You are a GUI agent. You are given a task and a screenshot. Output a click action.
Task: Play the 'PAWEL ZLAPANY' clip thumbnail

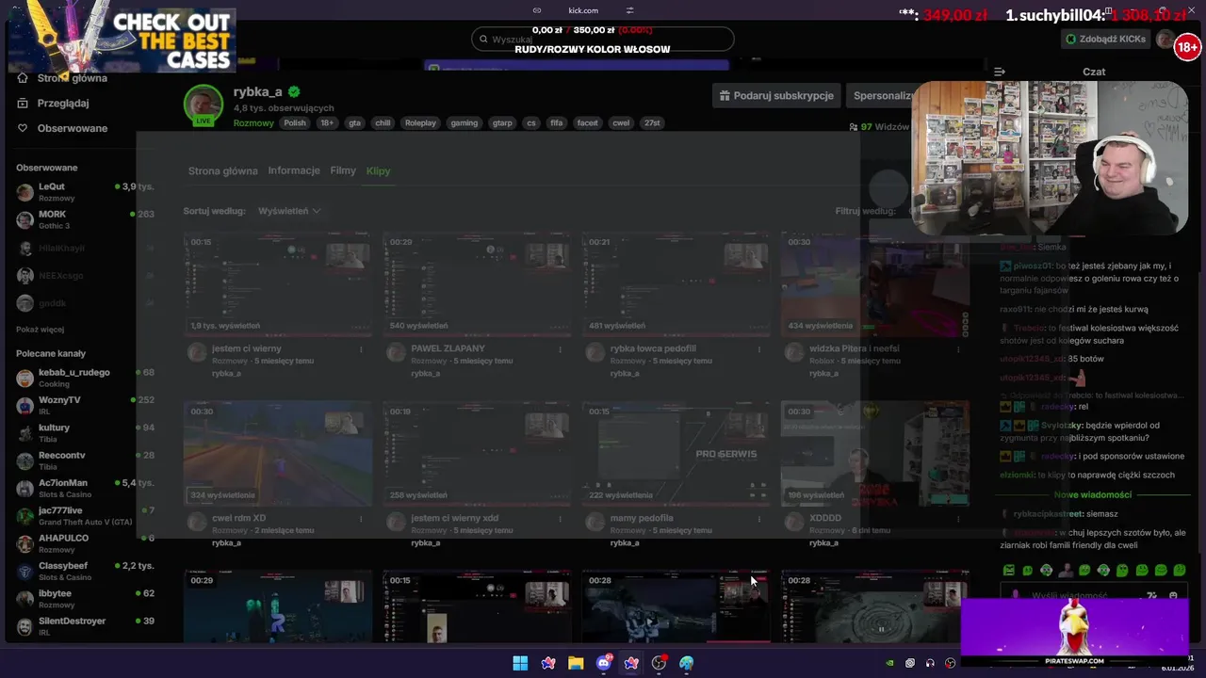(477, 284)
